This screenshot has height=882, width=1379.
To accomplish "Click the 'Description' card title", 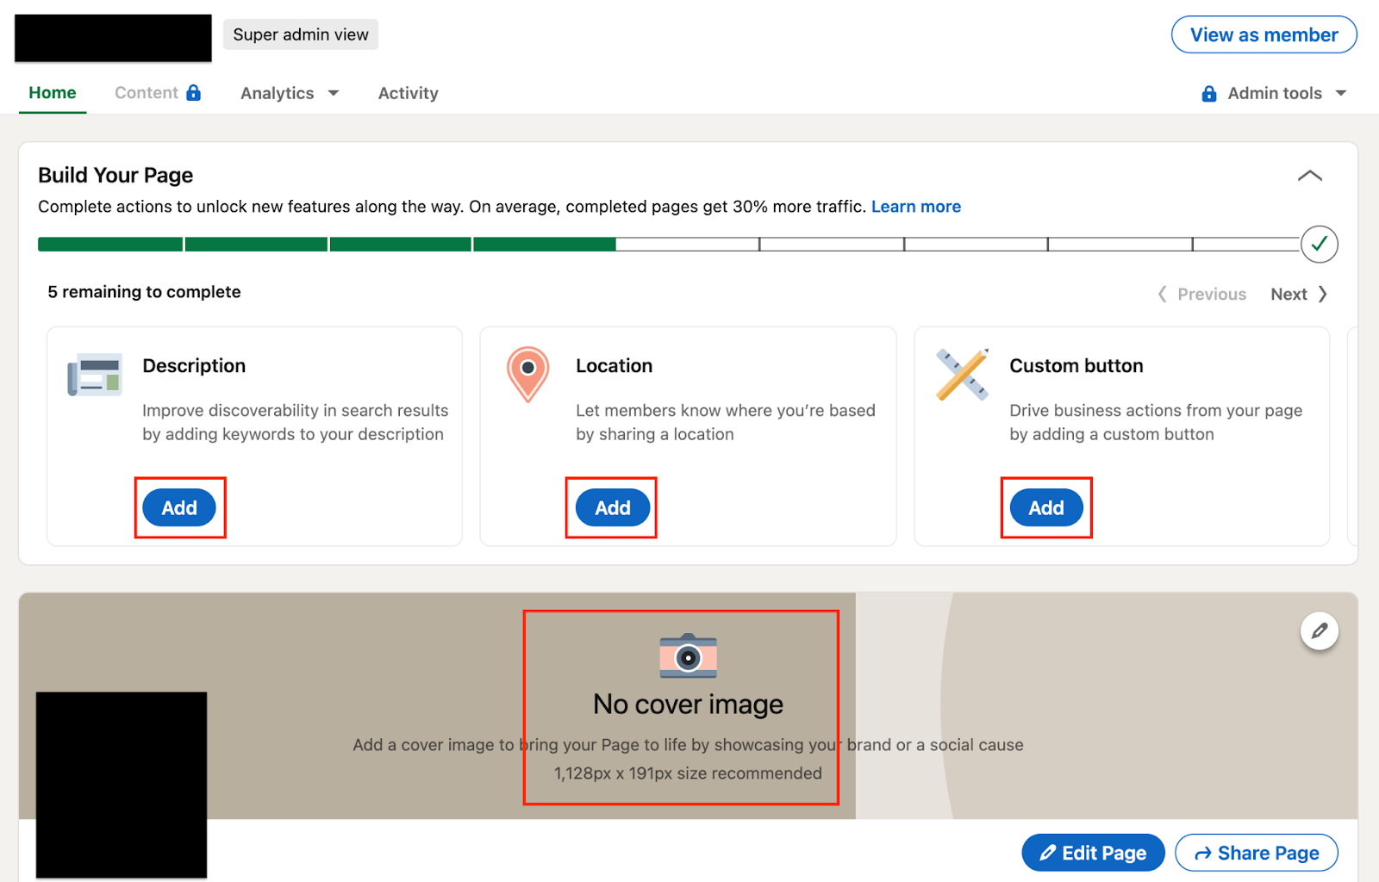I will point(194,366).
